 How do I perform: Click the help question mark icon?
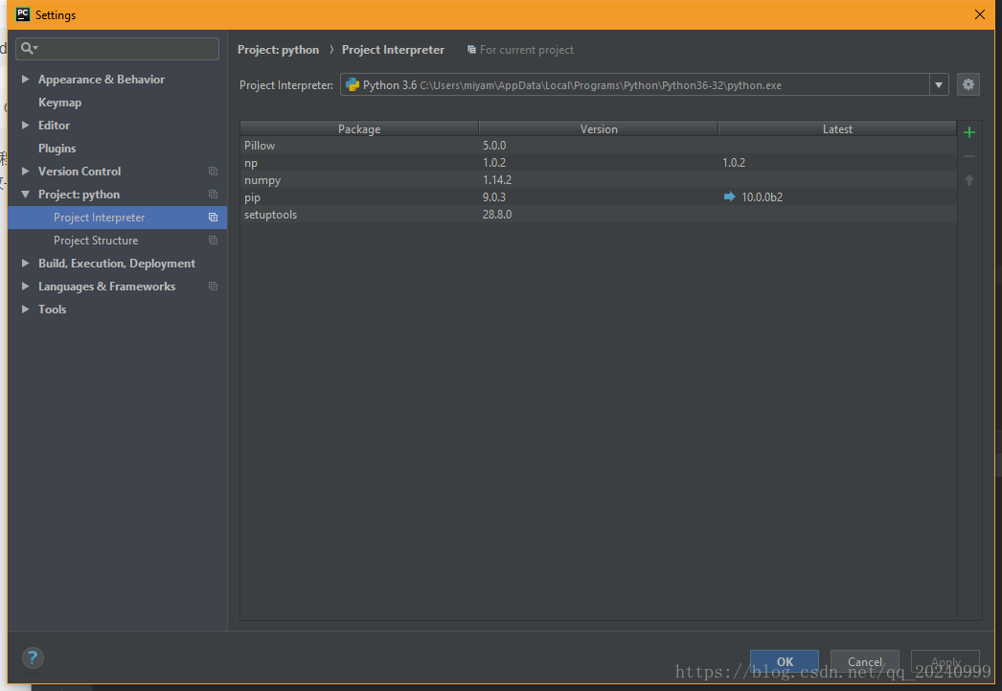tap(33, 657)
